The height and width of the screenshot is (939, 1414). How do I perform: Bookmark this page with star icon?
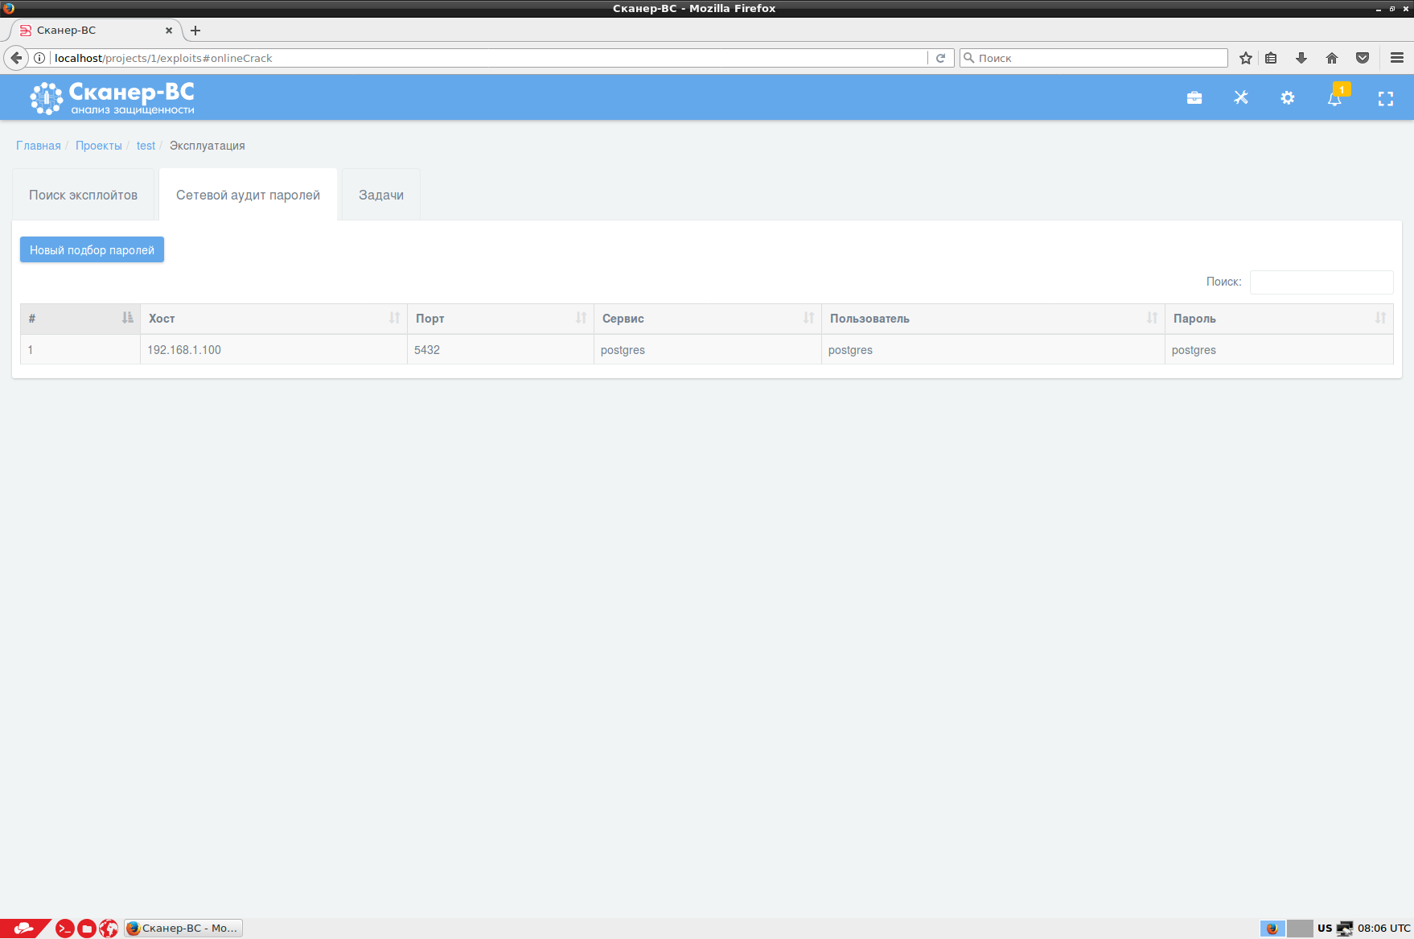click(1246, 58)
